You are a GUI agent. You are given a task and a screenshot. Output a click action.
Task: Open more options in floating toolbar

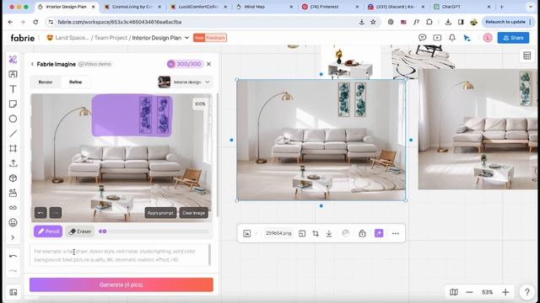coord(396,234)
